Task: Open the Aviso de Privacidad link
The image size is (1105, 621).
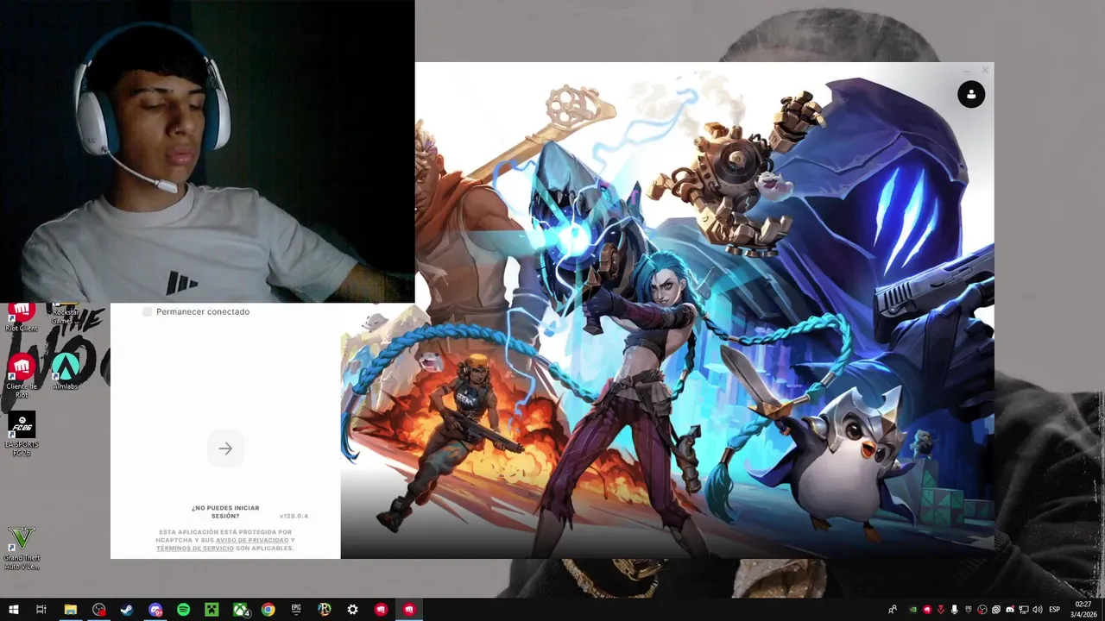Action: coord(252,540)
